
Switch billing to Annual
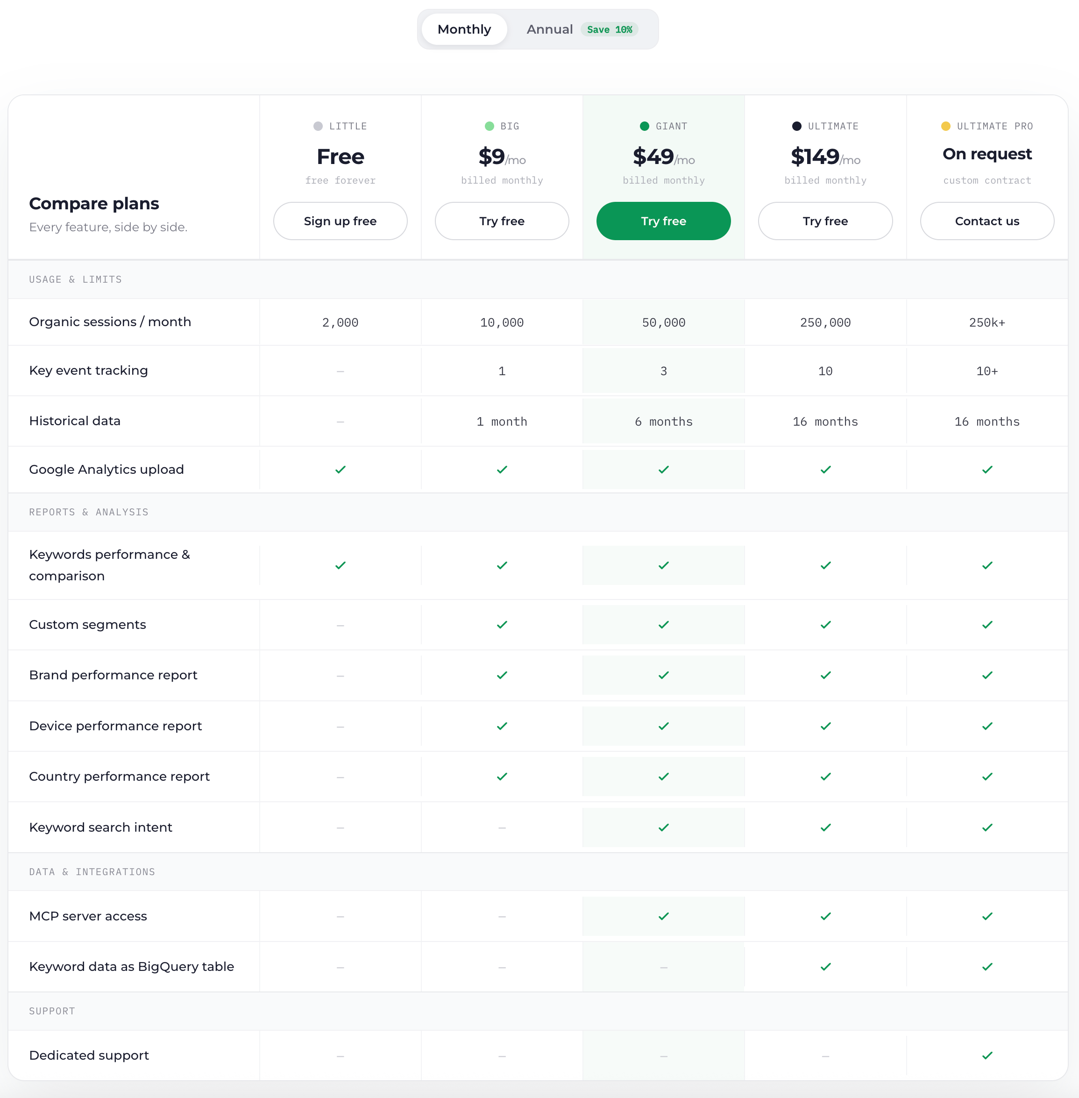582,29
